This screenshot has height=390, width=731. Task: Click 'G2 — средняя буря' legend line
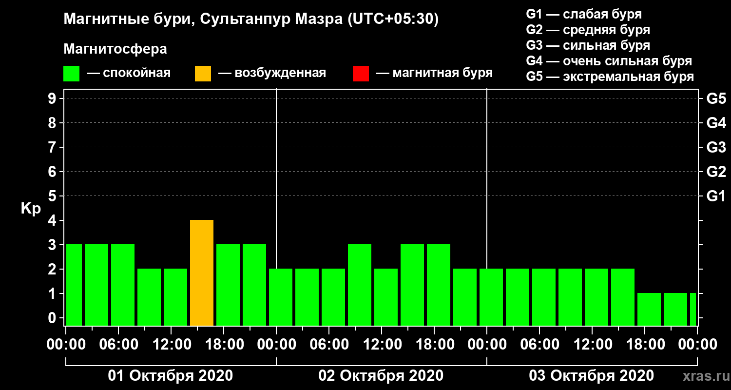588,30
